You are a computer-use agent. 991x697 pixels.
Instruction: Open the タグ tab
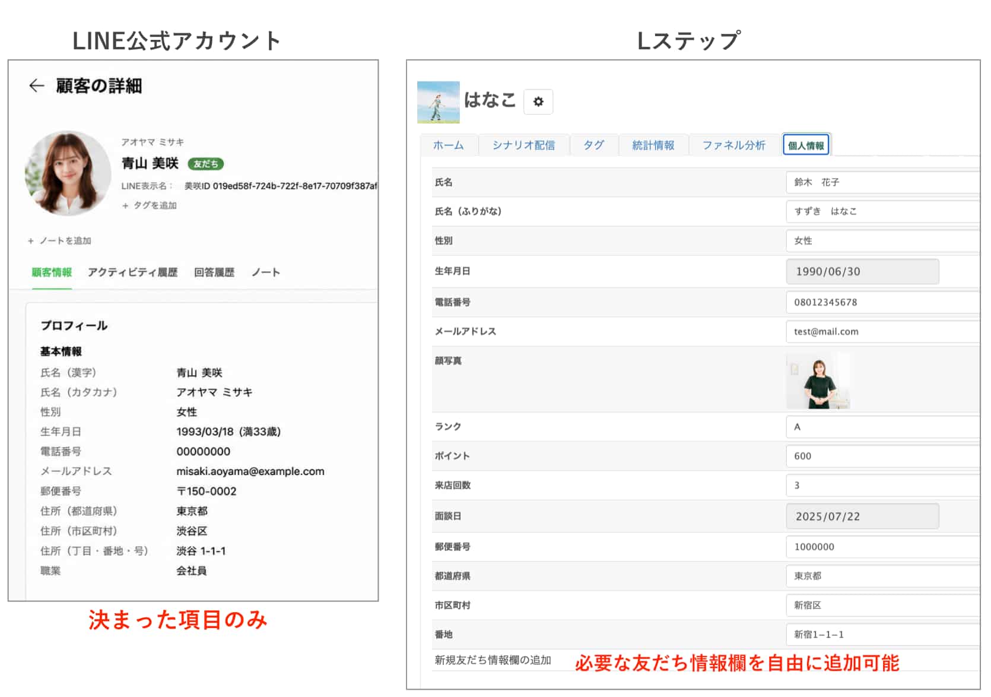594,145
